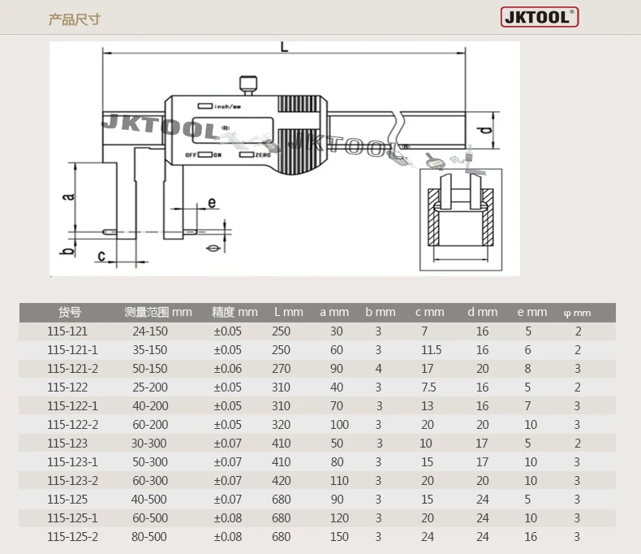Select item number 115-121-2

point(72,369)
